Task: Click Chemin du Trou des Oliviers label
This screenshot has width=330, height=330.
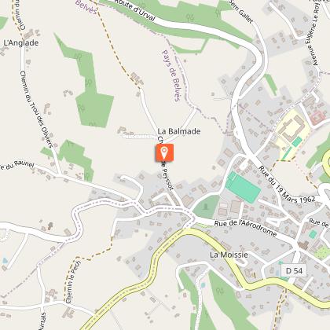Action: (x=37, y=109)
